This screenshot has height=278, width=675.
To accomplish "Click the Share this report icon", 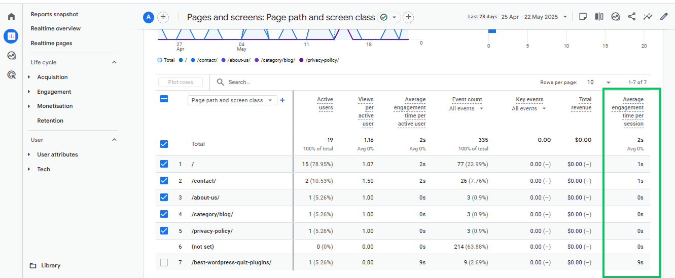I will pyautogui.click(x=631, y=17).
